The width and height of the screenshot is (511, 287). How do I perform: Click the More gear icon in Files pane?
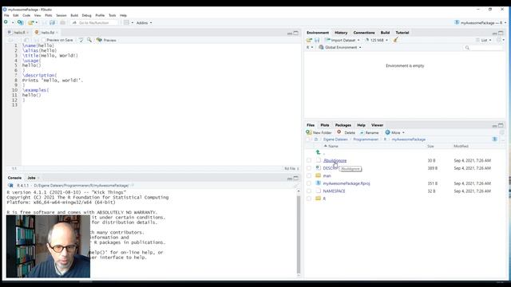(x=387, y=132)
